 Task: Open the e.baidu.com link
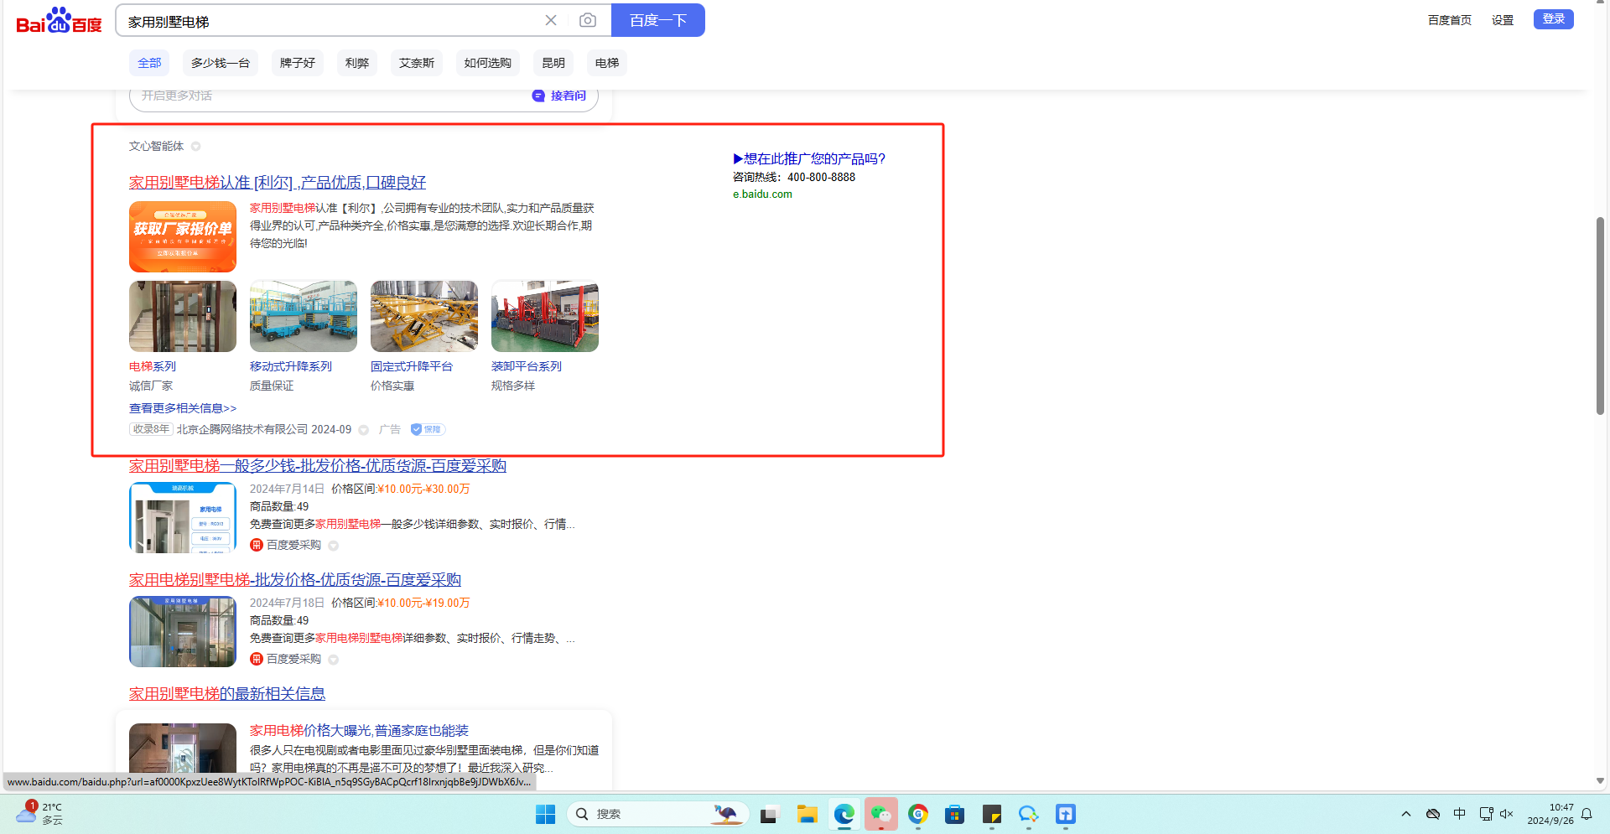762,194
